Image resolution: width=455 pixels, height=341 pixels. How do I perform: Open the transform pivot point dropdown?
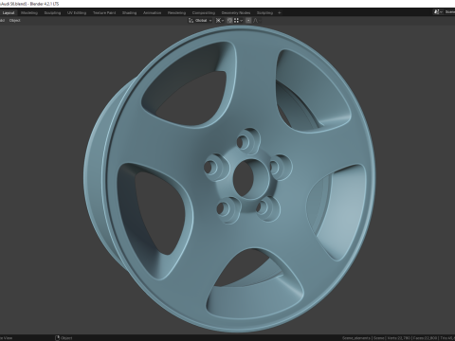[x=220, y=21]
